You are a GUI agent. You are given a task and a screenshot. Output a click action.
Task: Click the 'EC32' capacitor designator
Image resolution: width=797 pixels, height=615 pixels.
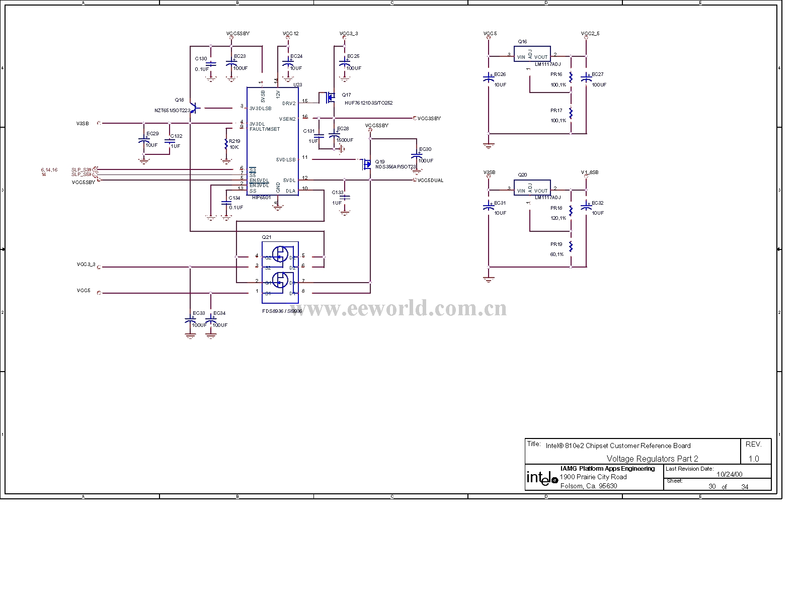597,203
